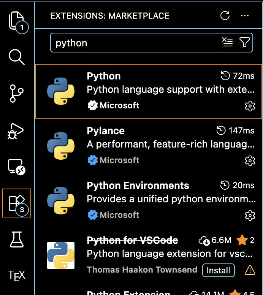Open Manage gear for Python Environments

250,216
